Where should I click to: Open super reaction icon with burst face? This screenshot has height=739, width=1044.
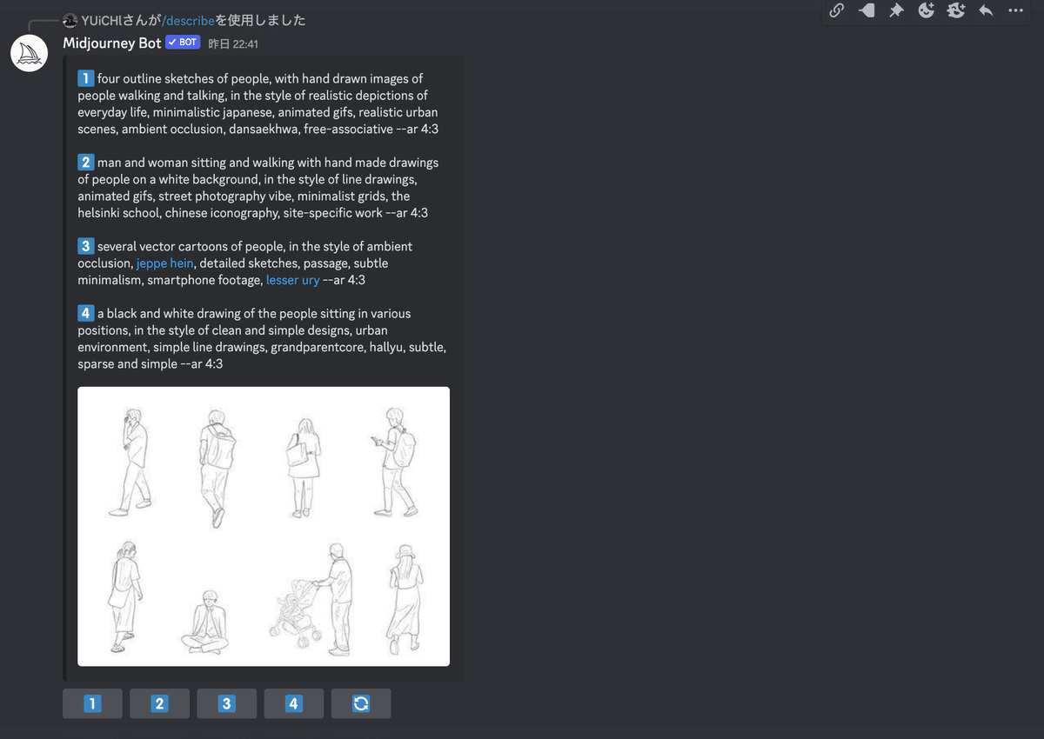[x=956, y=10]
